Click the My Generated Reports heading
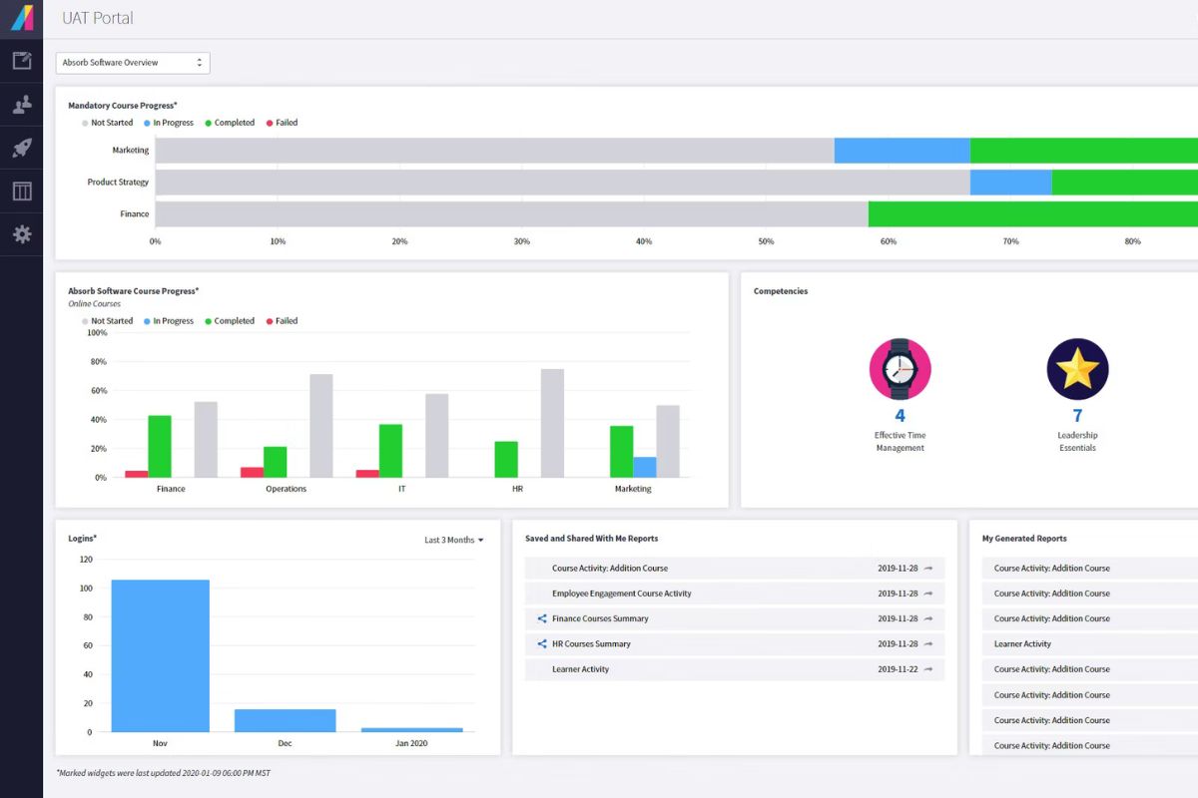1198x798 pixels. pyautogui.click(x=1024, y=539)
